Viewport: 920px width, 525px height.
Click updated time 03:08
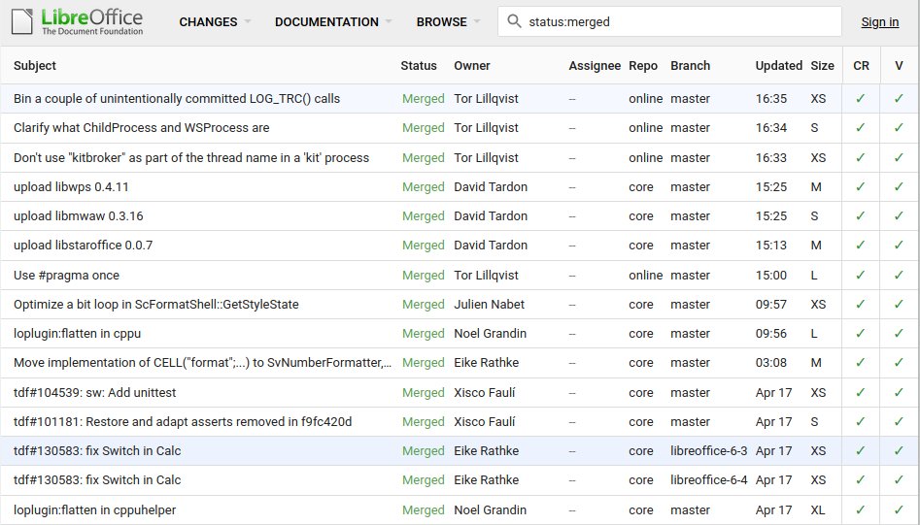coord(771,363)
